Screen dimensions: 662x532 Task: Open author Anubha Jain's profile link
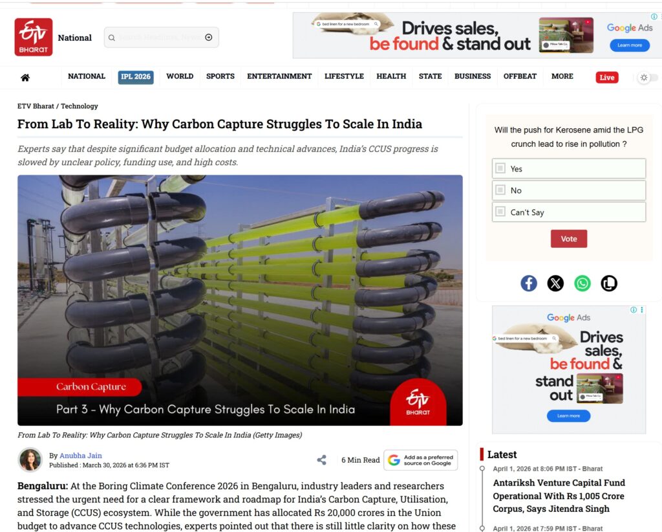tap(81, 456)
